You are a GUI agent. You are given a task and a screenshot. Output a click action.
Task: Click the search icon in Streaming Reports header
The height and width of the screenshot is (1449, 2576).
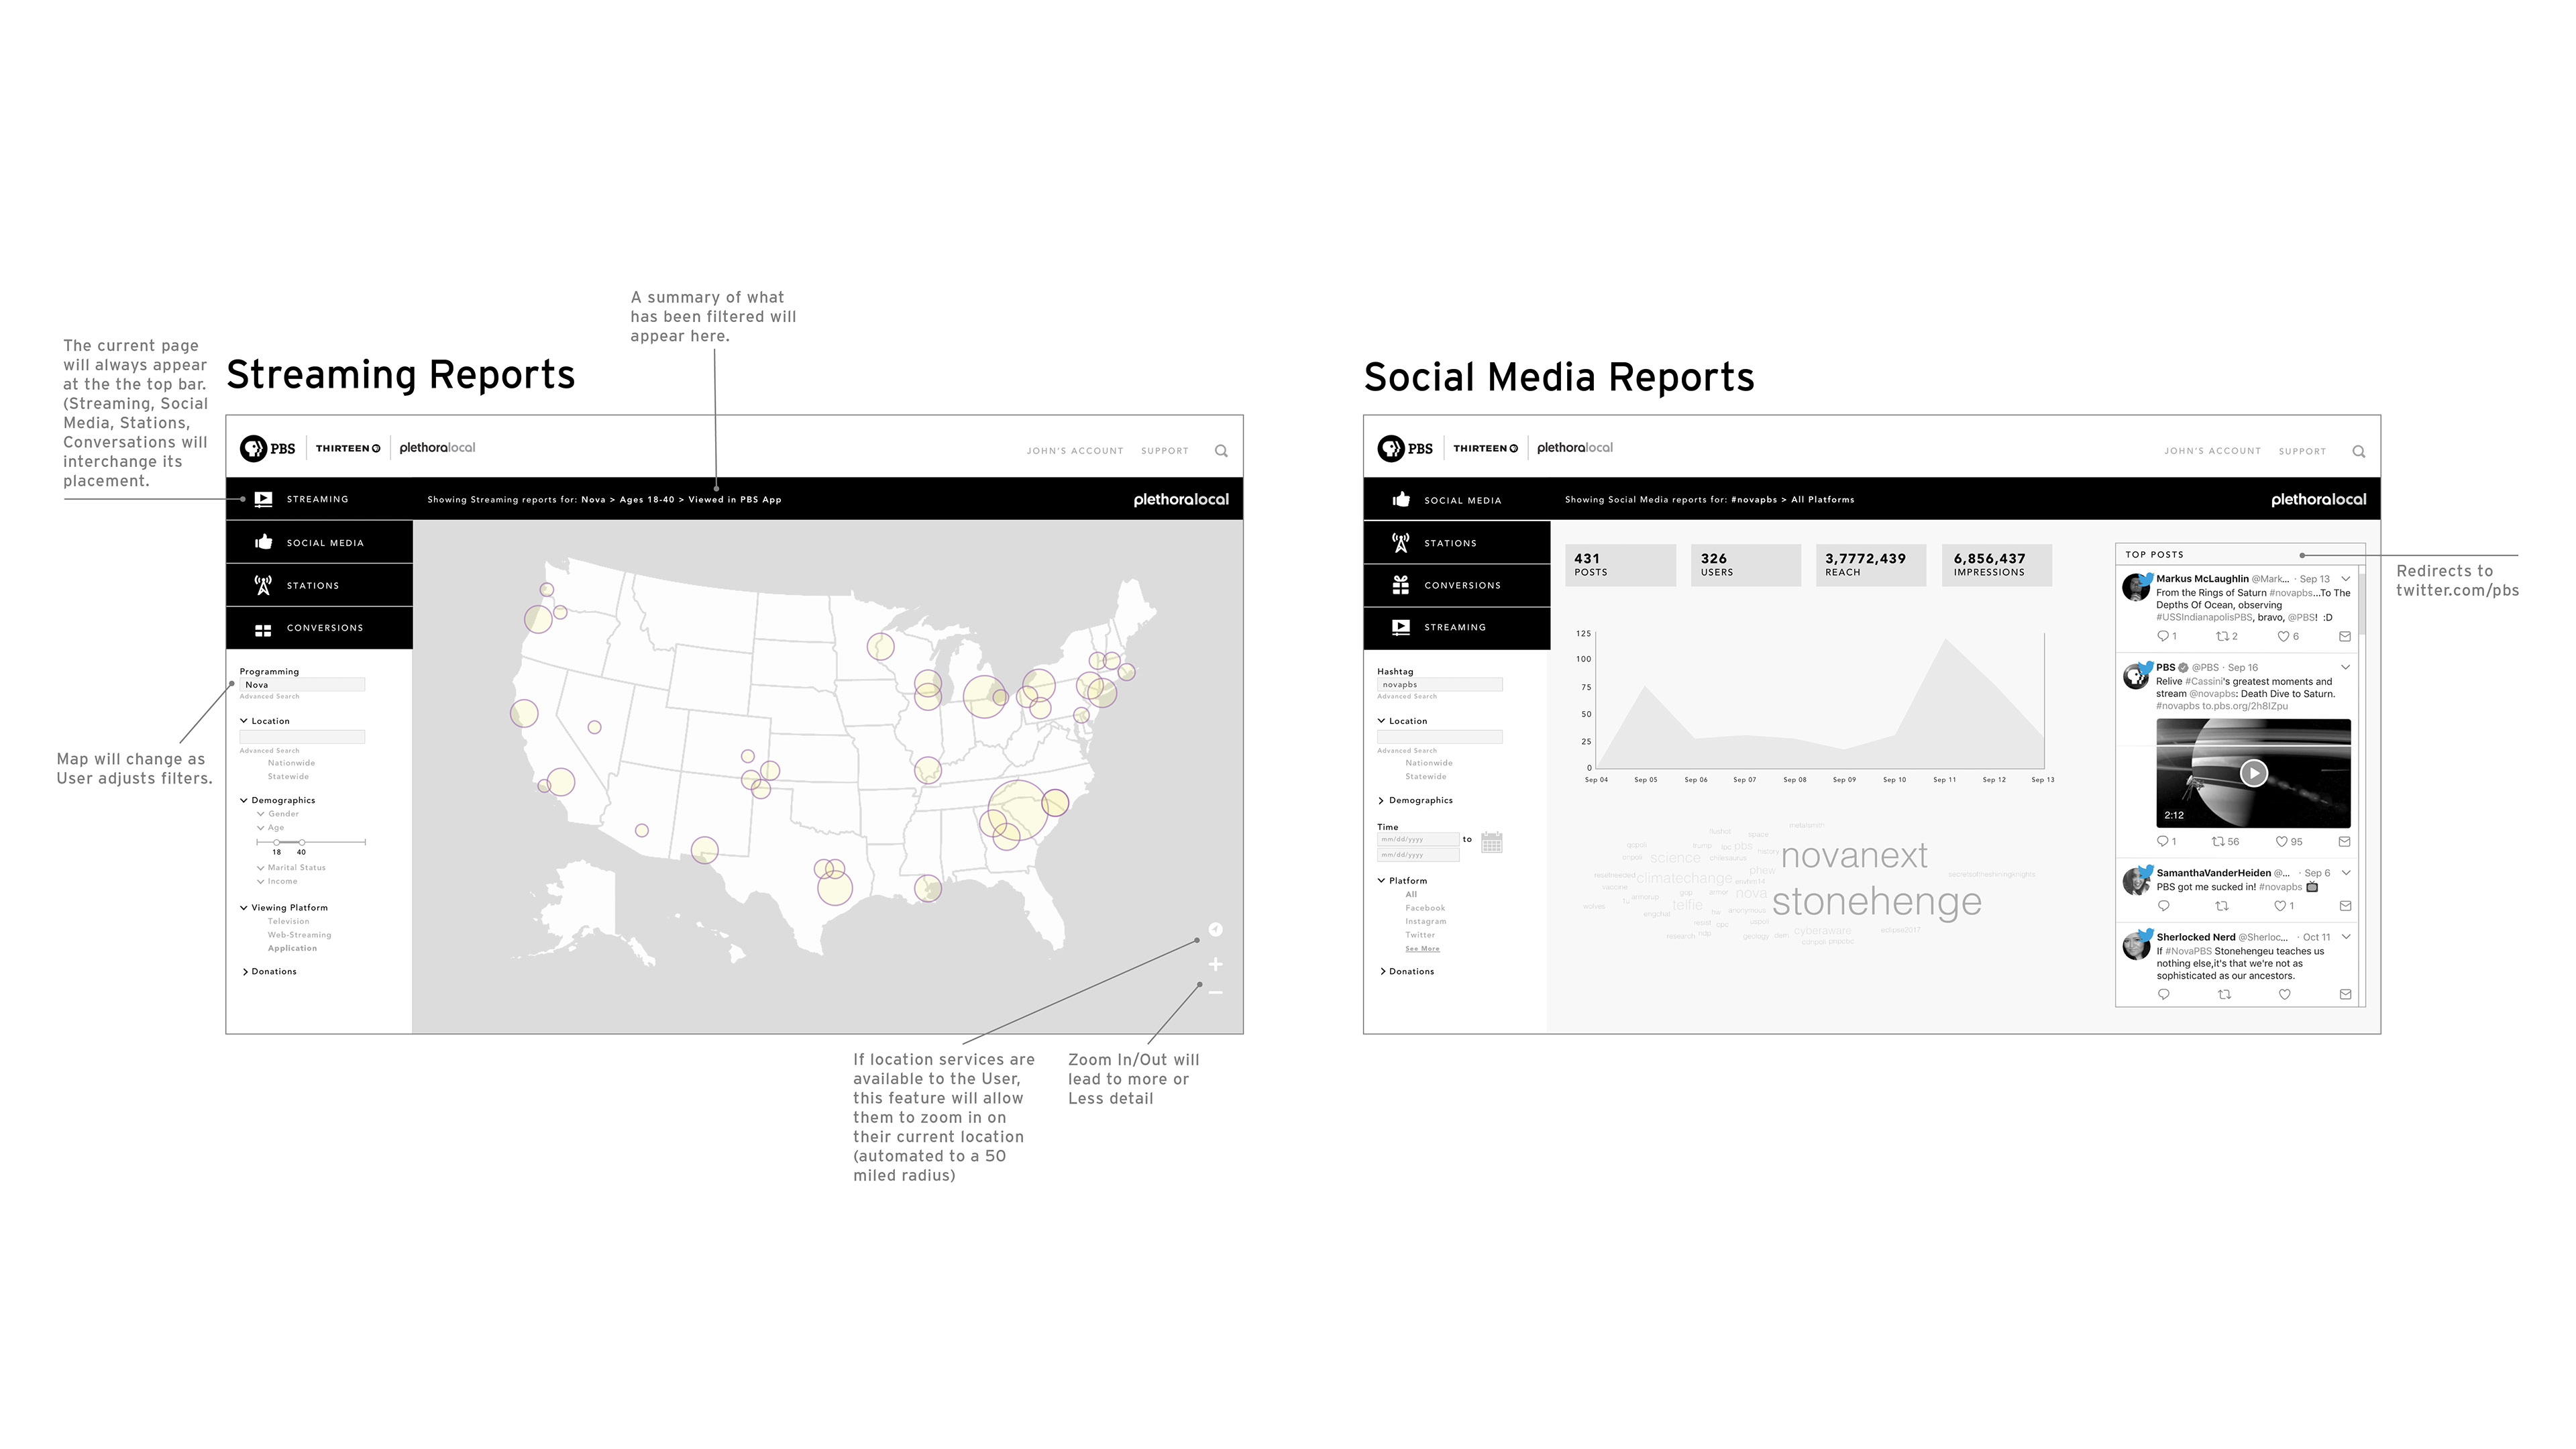[1221, 451]
